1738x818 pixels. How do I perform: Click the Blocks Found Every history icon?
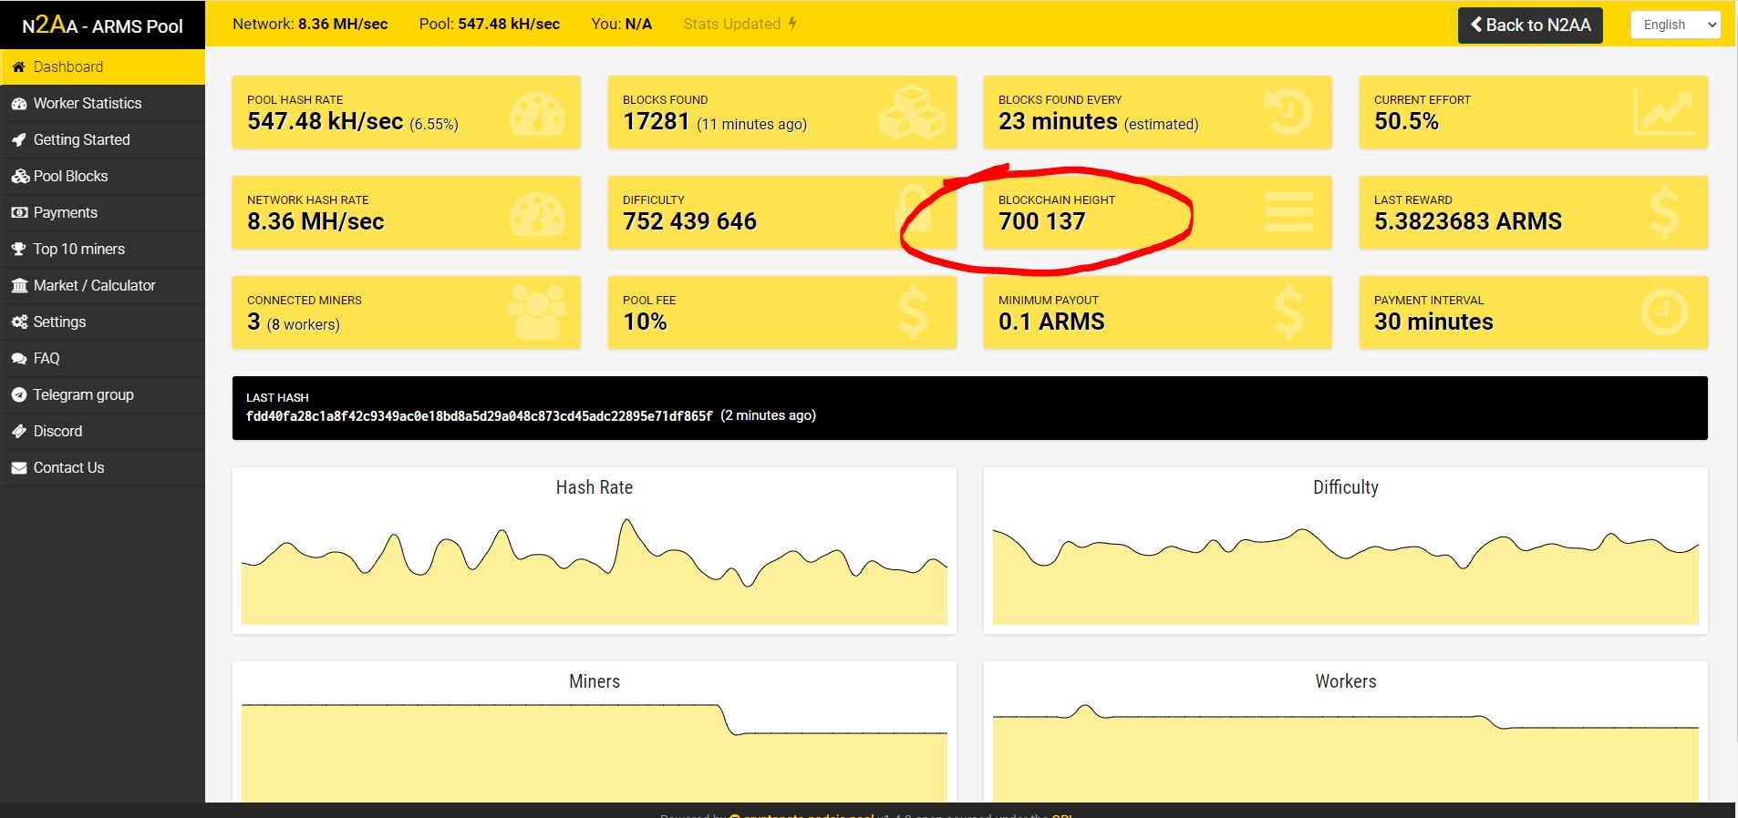(1289, 112)
